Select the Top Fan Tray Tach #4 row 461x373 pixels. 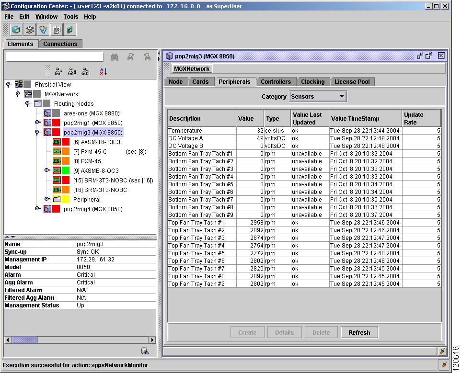click(x=304, y=246)
